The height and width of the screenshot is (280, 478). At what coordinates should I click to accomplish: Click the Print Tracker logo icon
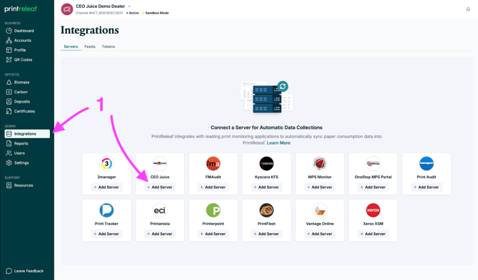tap(106, 210)
